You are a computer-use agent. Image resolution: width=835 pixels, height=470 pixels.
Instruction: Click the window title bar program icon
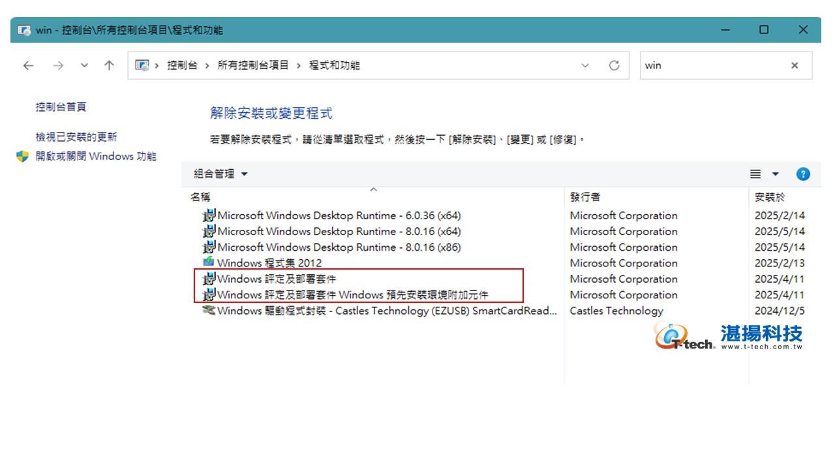click(x=24, y=30)
